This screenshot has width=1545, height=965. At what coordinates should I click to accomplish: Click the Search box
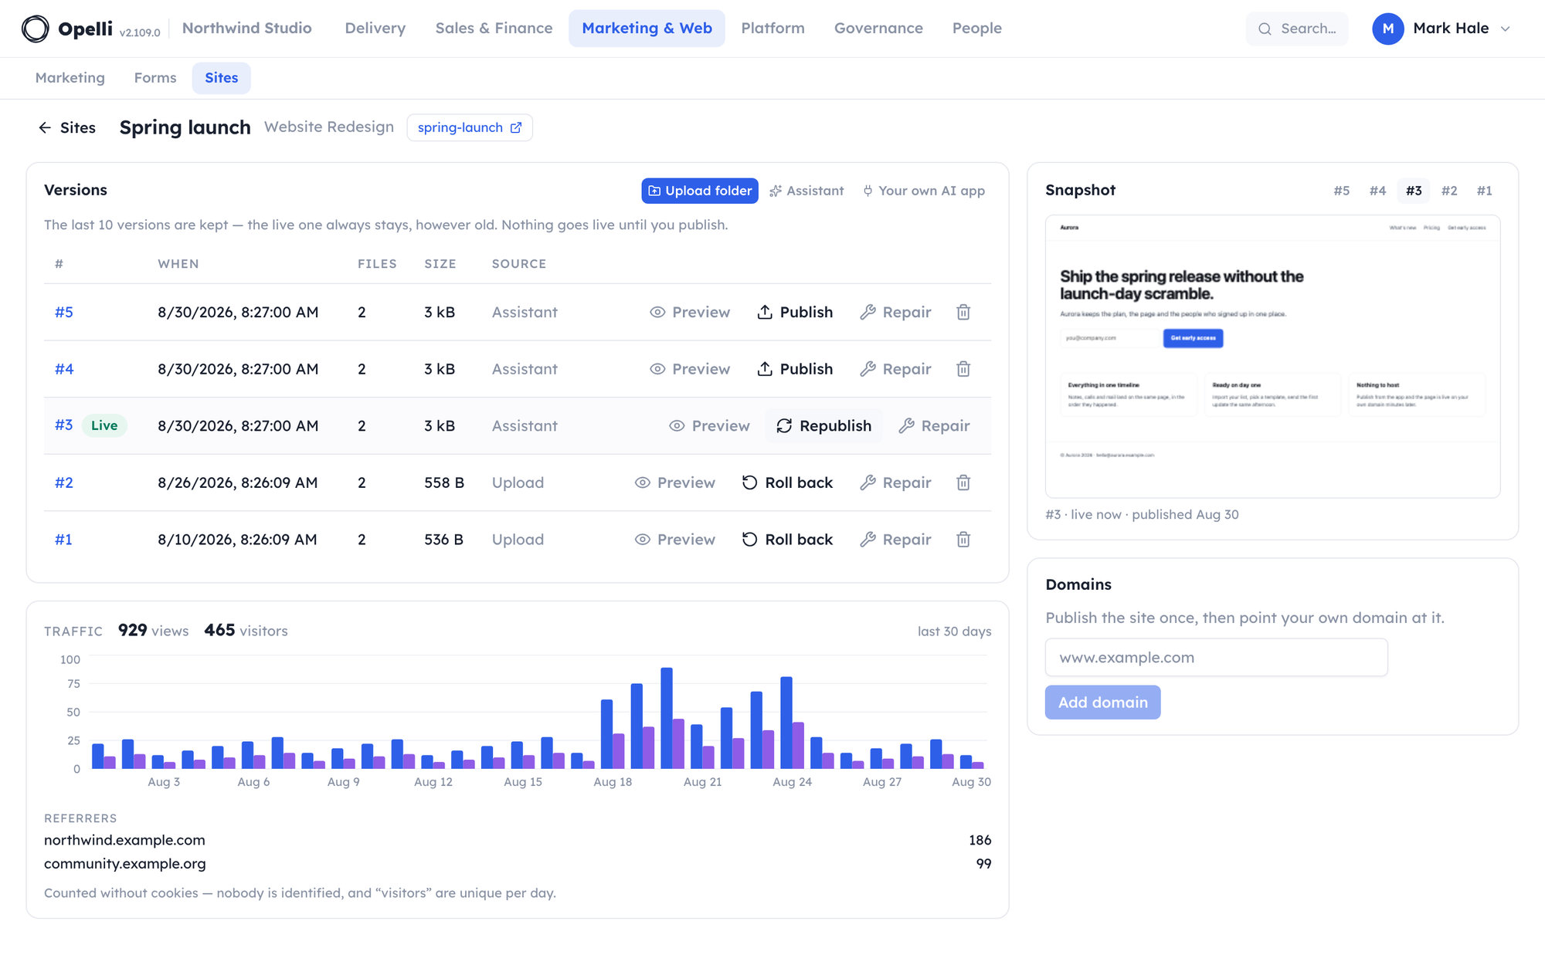point(1297,29)
